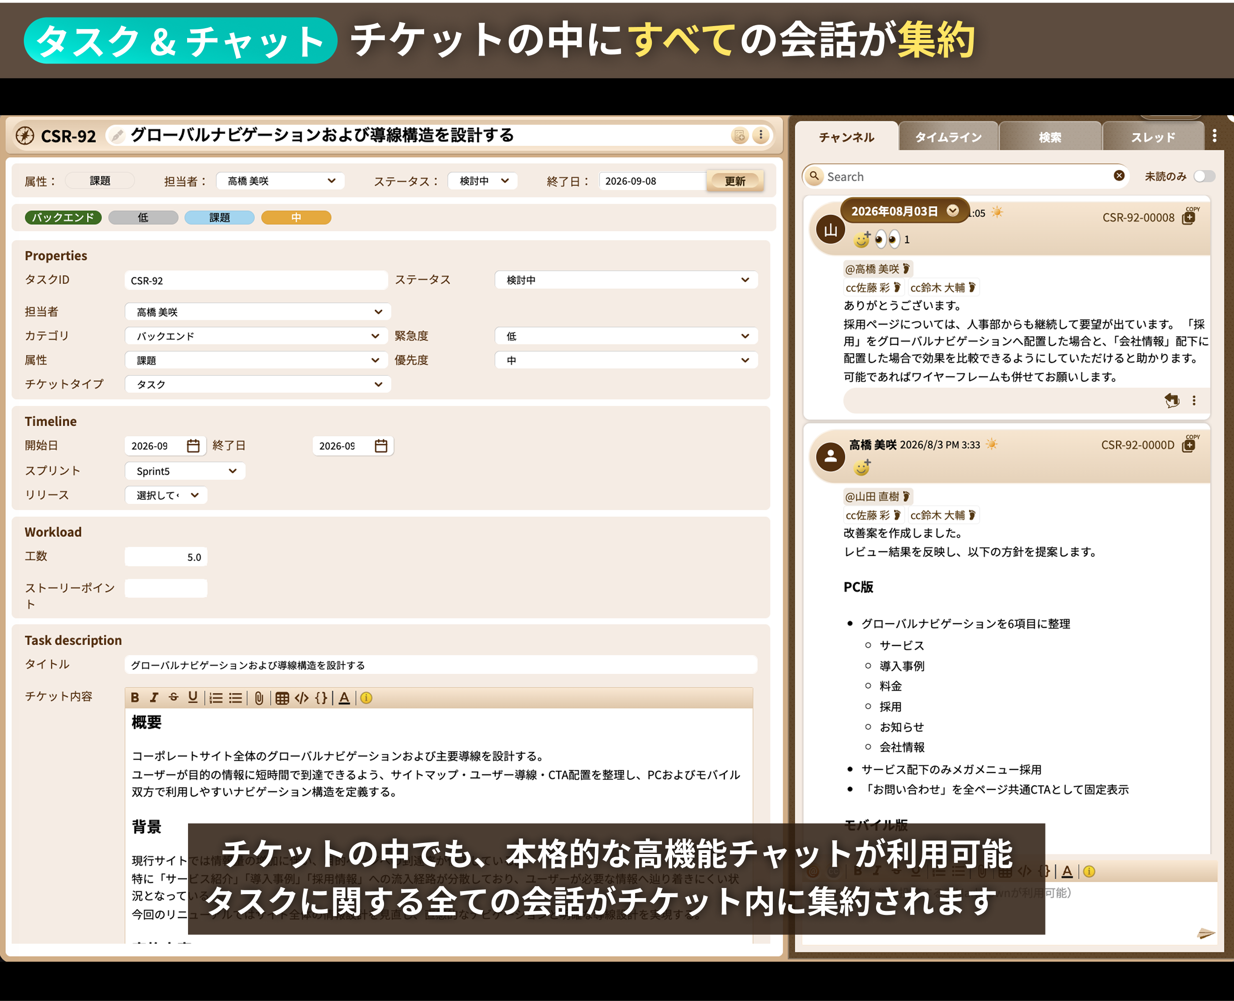The height and width of the screenshot is (1001, 1234).
Task: Click the @山田 直樹 mention
Action: (x=877, y=496)
